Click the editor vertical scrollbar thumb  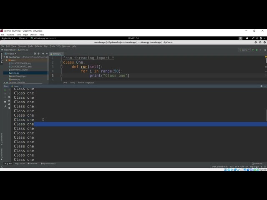pos(266,60)
